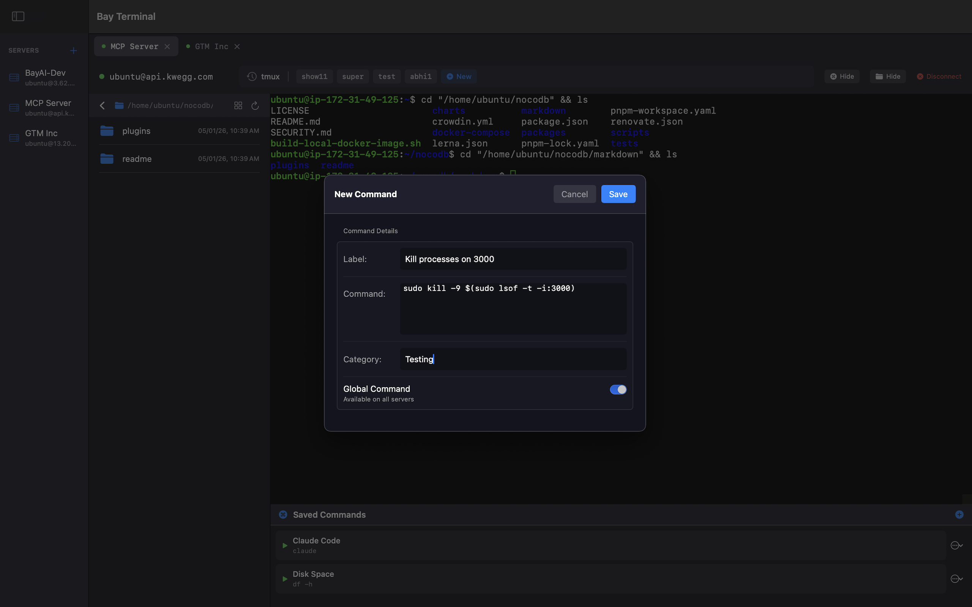The width and height of the screenshot is (972, 607).
Task: Select the abhi1 tmux session
Action: click(x=420, y=76)
